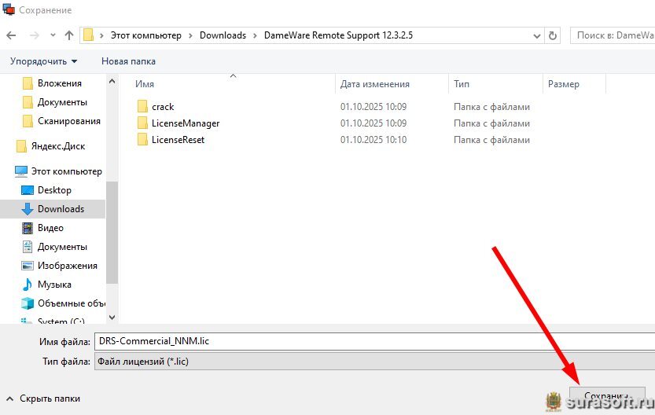
Task: Select 'Объемные объекты' in the navigation pane
Action: click(71, 303)
